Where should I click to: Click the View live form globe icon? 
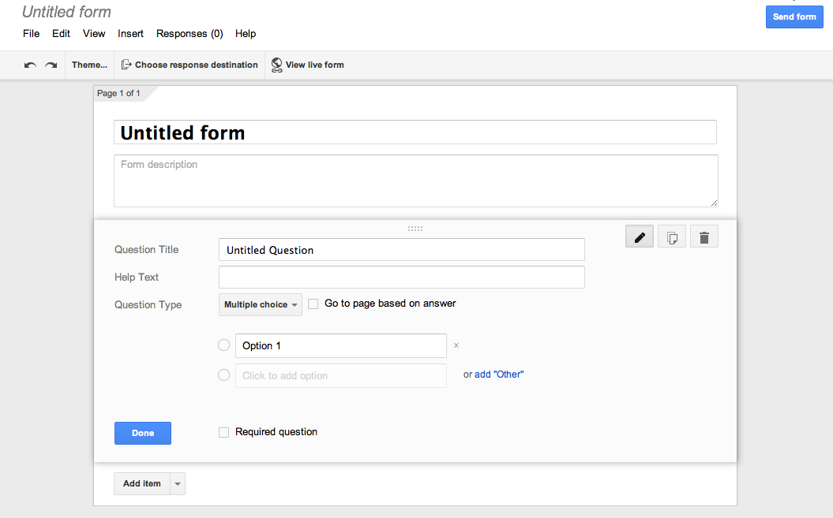coord(276,65)
